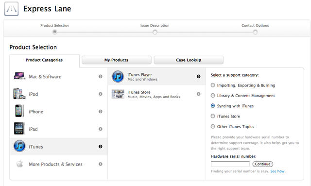Click the iTunes Store row arrow
Image resolution: width=311 pixels, height=186 pixels.
coord(199,94)
